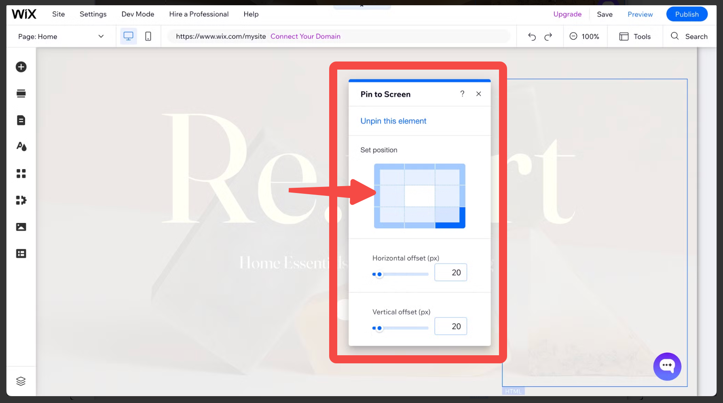Click the Vertical offset value field
This screenshot has height=403, width=723.
pyautogui.click(x=450, y=327)
